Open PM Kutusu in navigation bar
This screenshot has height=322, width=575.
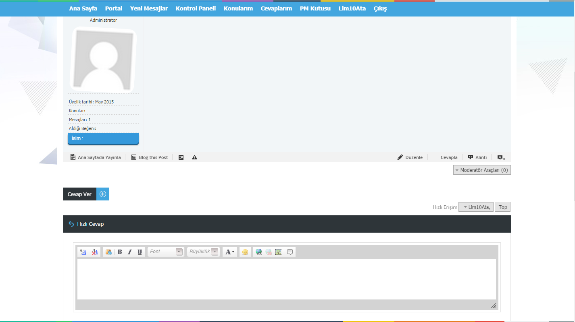(x=315, y=8)
